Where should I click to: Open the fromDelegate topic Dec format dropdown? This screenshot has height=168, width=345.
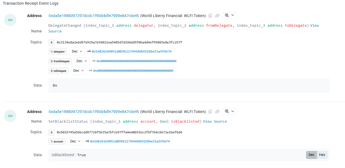82,61
